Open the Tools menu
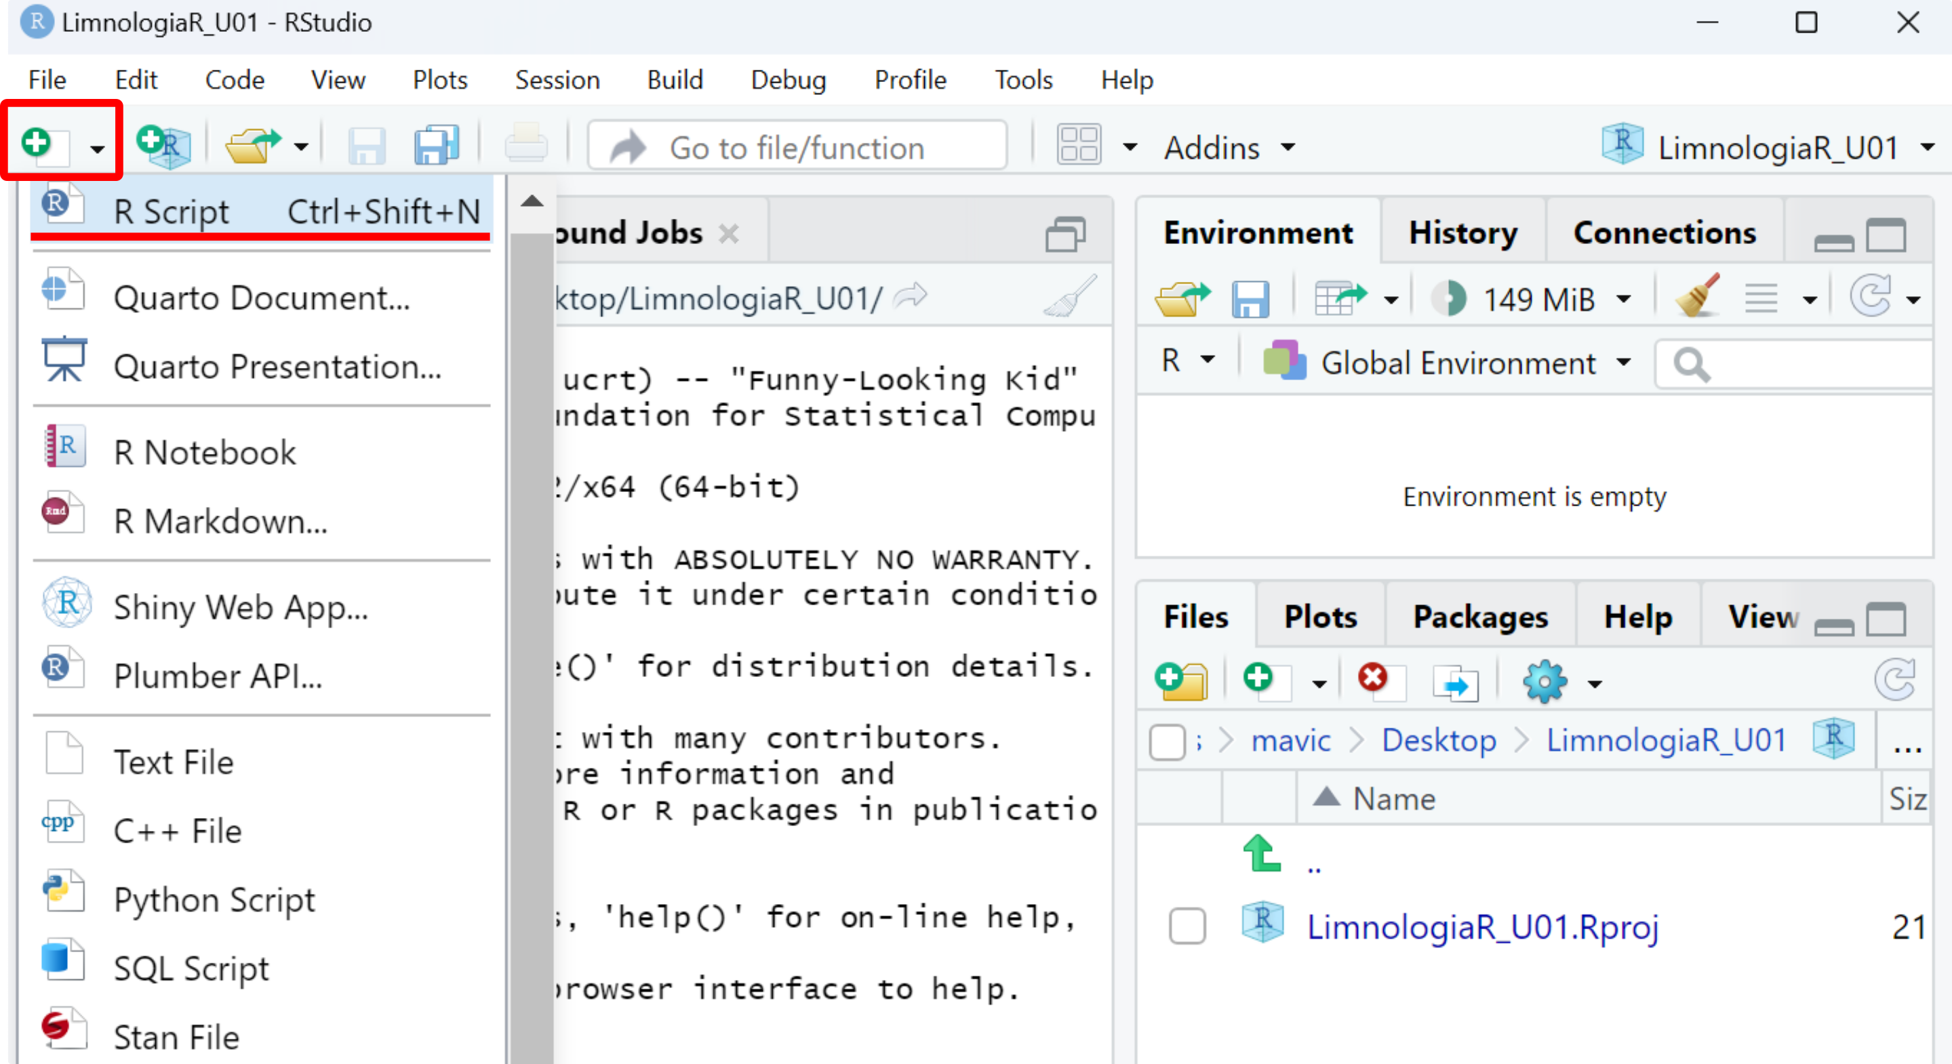The width and height of the screenshot is (1952, 1064). click(x=1023, y=79)
